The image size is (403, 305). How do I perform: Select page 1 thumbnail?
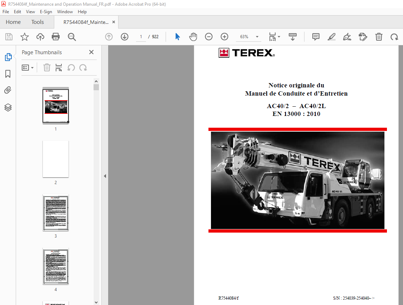pyautogui.click(x=56, y=106)
